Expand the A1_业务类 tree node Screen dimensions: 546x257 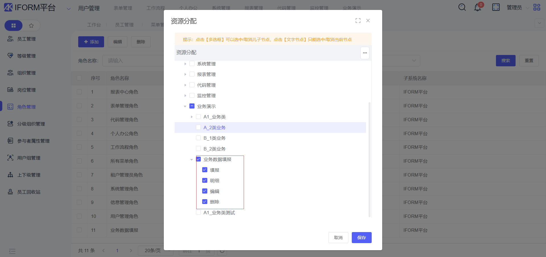coord(192,117)
